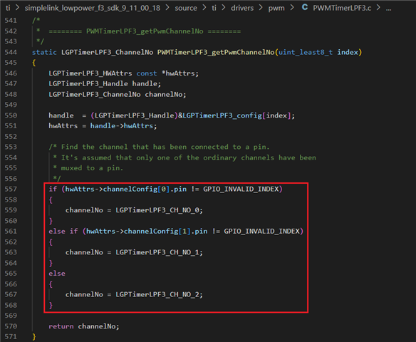The height and width of the screenshot is (342, 416).
Task: Click function name PWMTimerLPF3_getPwmChannelNo on line 544
Action: point(216,52)
